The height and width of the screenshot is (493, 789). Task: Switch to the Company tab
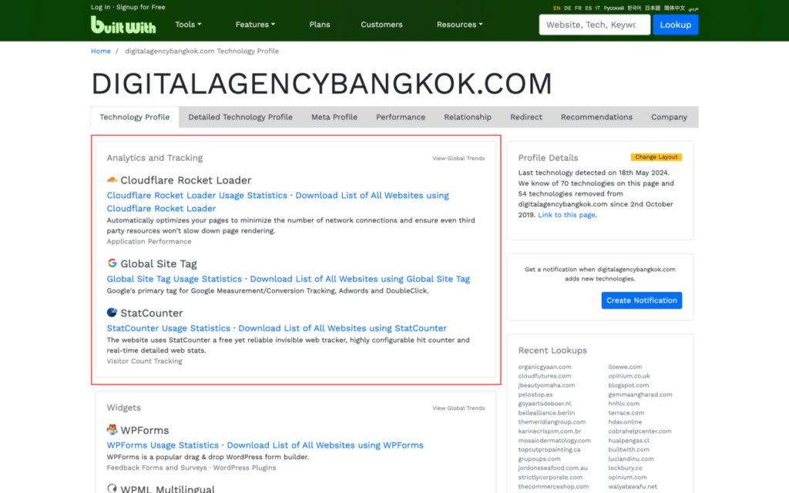[669, 117]
